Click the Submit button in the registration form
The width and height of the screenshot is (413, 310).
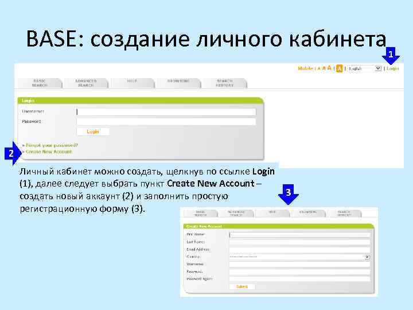pos(242,286)
